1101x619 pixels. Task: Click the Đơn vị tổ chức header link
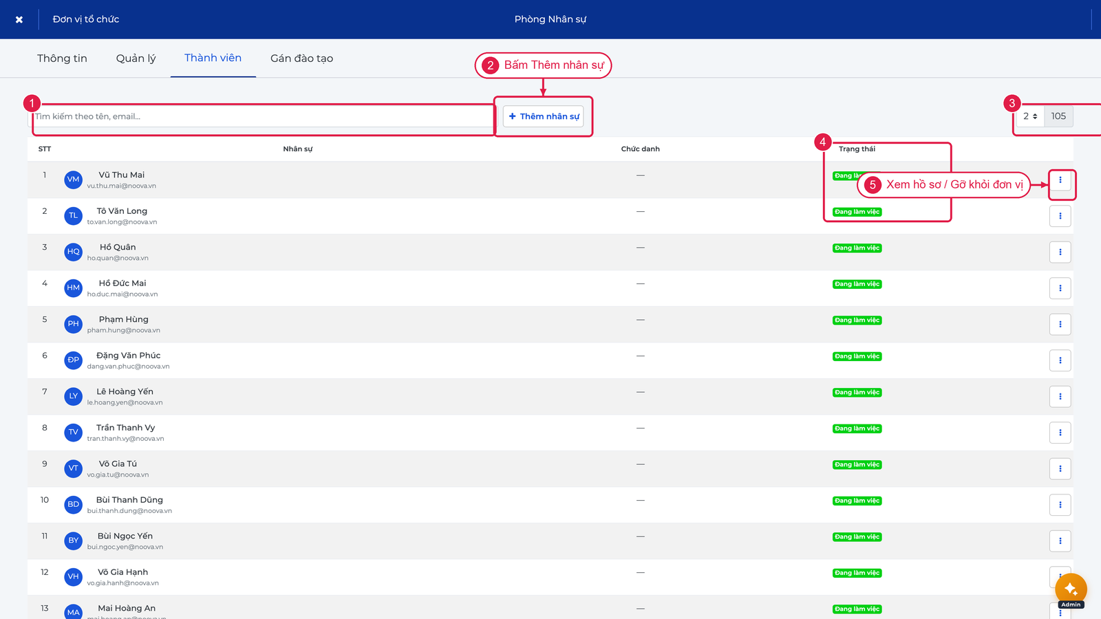(x=86, y=19)
